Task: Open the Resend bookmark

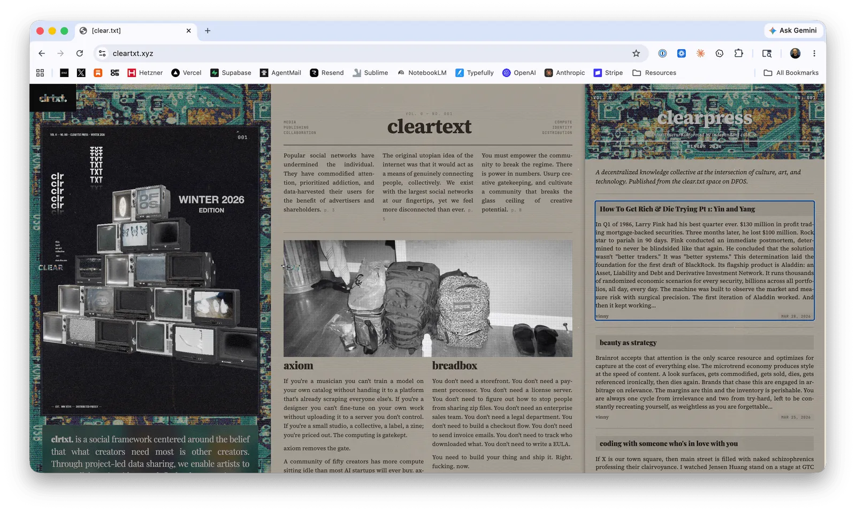Action: pos(327,73)
